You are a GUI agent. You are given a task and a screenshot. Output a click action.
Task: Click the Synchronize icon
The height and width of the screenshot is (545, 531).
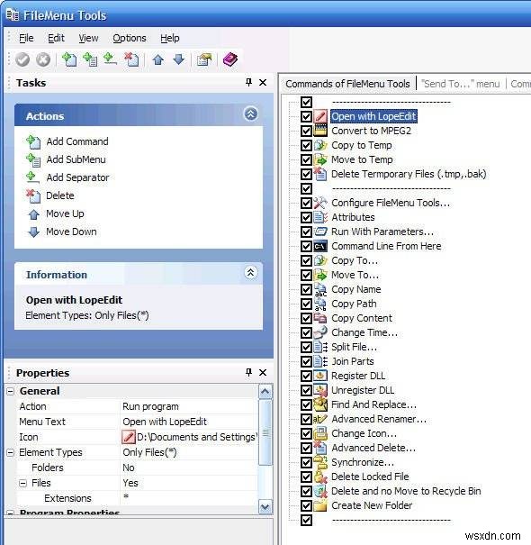(320, 462)
